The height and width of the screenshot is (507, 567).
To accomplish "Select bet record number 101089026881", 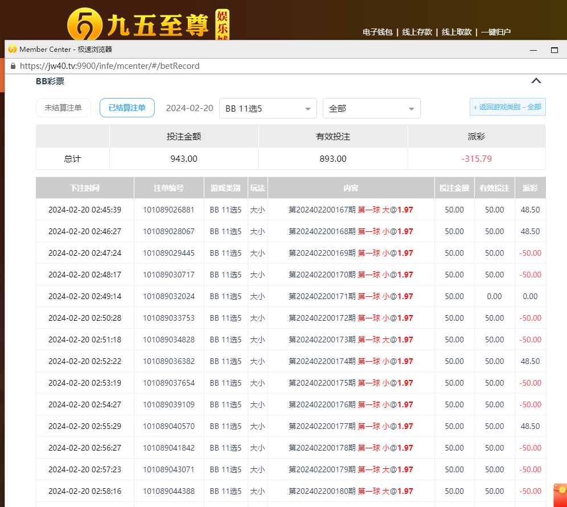I will 169,210.
